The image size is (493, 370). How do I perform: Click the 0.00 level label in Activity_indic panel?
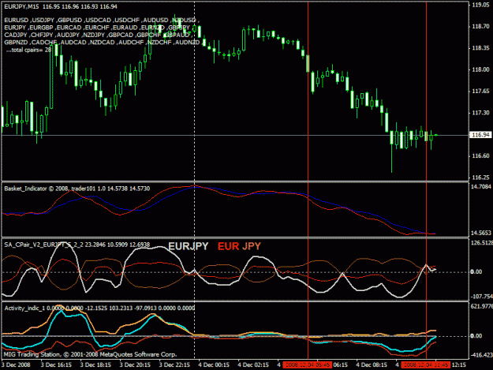tap(476, 336)
